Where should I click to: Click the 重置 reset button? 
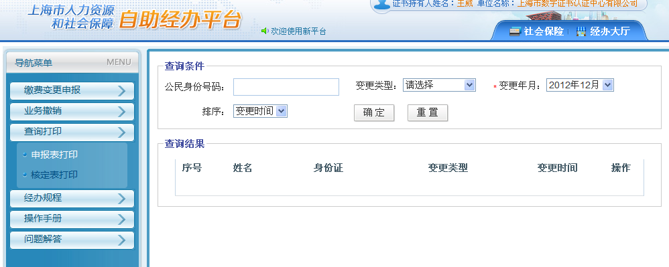(428, 113)
